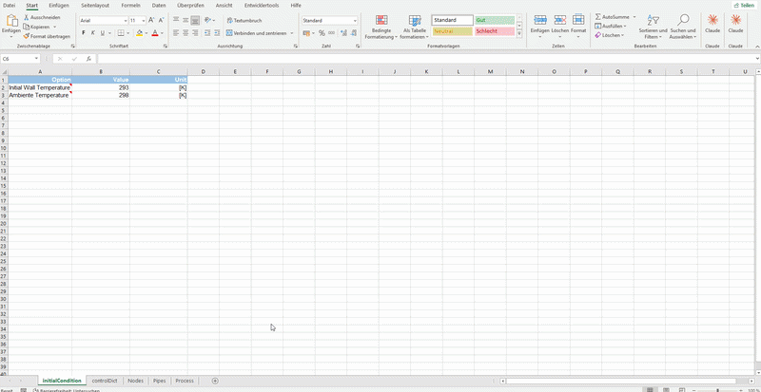Copy selection with Kopieren

pos(37,27)
